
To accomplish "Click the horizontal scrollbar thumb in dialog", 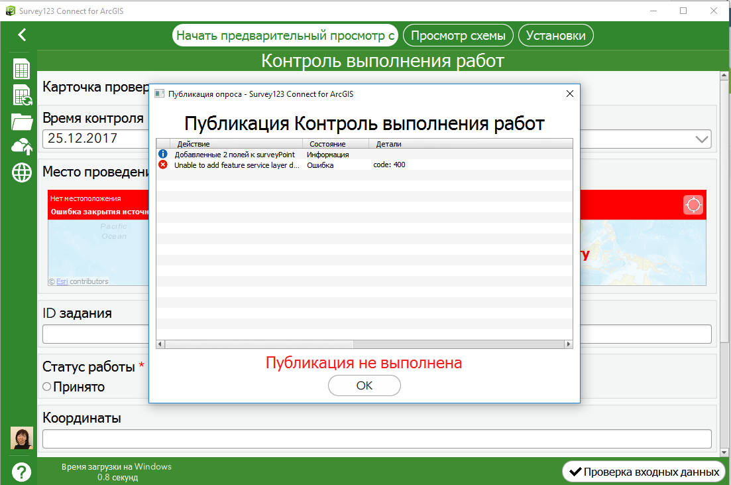I will coord(259,344).
